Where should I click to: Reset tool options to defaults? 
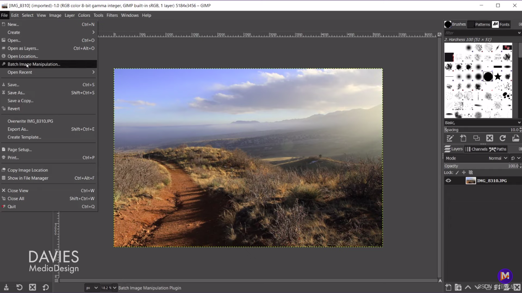[45, 287]
